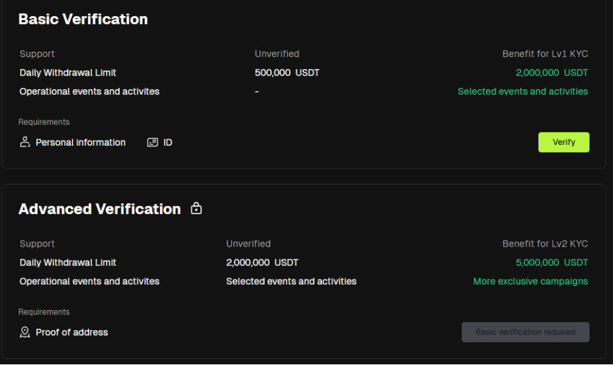Click the 500,000 USDT unverified limit
The width and height of the screenshot is (613, 365).
[x=287, y=72]
